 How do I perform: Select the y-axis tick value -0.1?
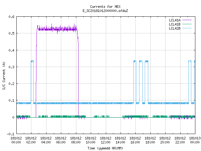coord(10,134)
